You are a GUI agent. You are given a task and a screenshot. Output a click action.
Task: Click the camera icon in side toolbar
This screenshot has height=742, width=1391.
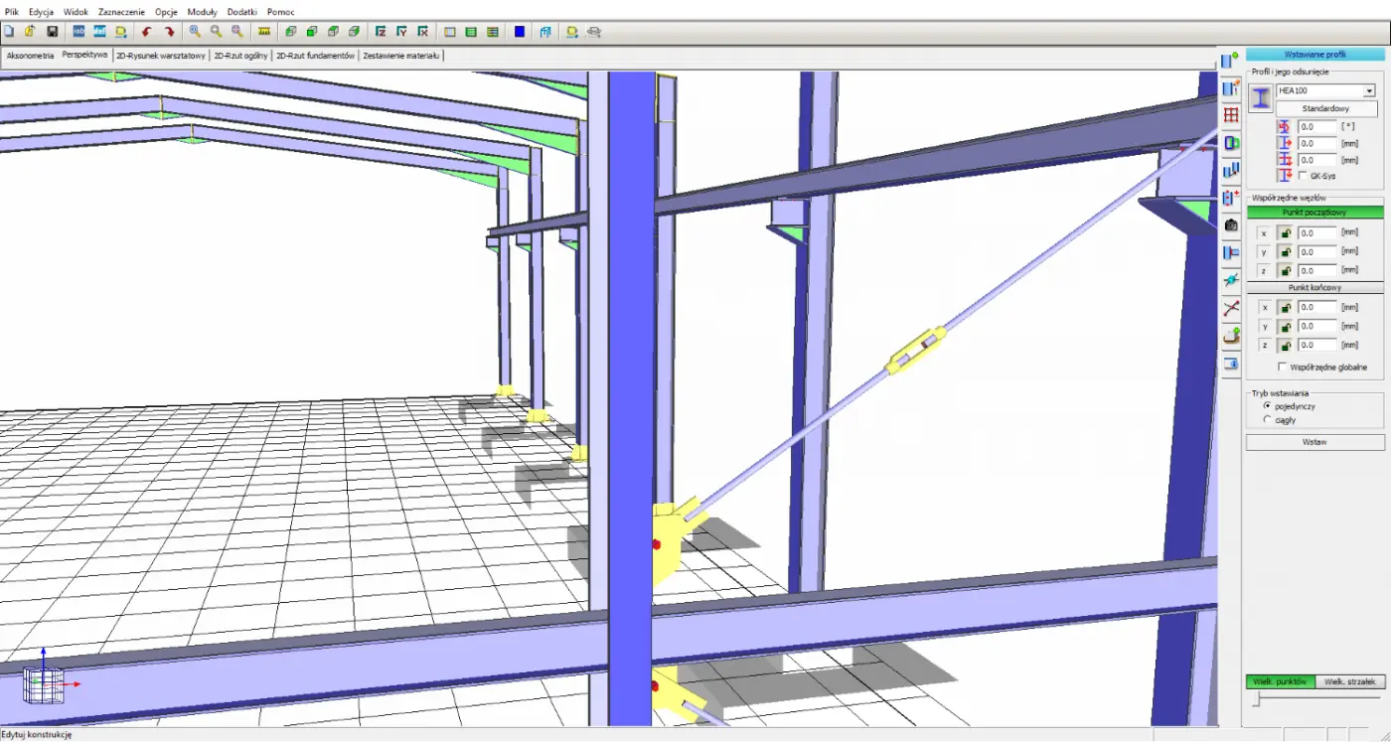point(1231,225)
